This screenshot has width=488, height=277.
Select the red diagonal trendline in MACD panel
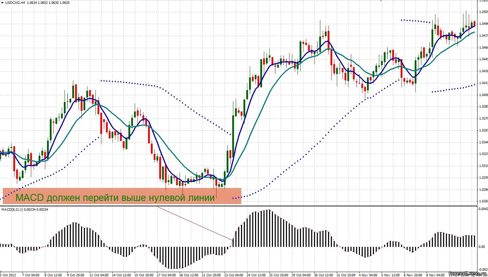tap(195, 223)
